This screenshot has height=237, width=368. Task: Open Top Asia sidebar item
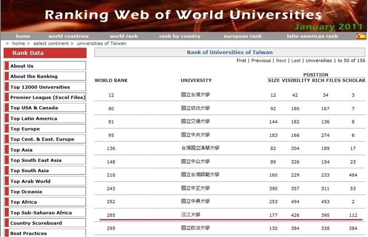click(x=22, y=150)
